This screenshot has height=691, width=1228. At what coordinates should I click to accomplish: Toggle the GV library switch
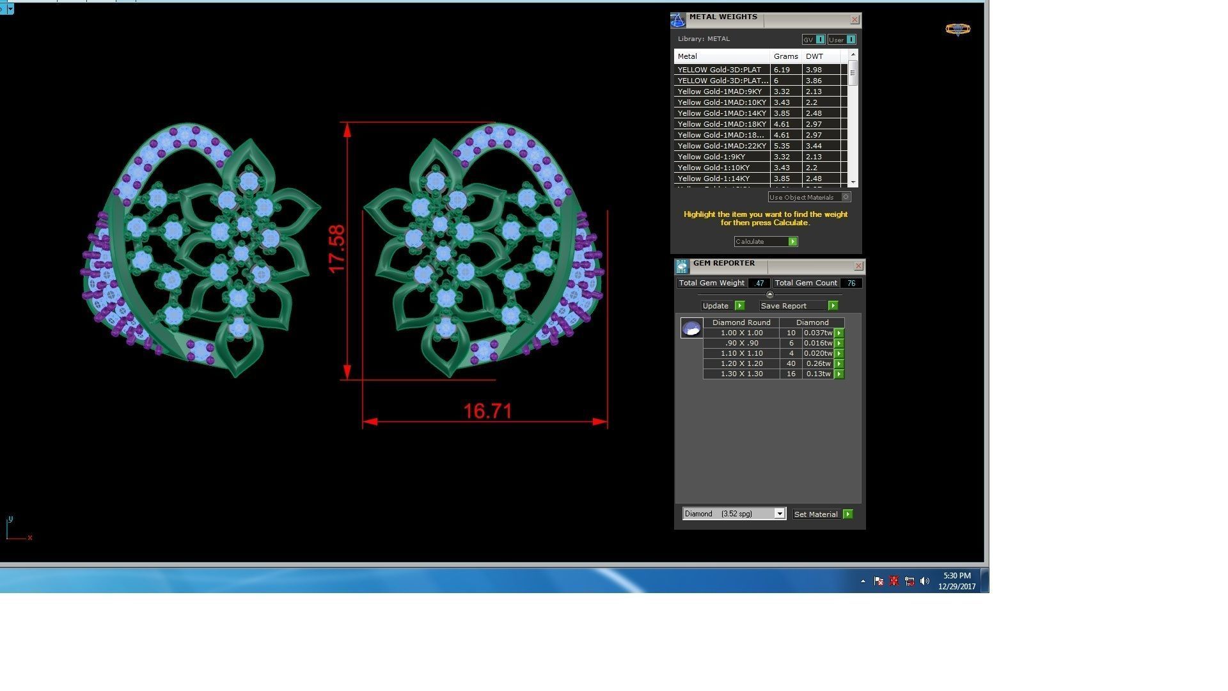pyautogui.click(x=820, y=40)
